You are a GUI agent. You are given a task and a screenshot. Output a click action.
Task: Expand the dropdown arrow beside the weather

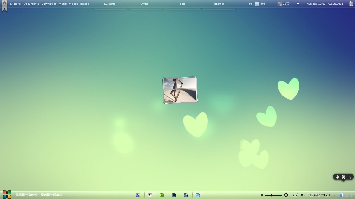(x=298, y=4)
